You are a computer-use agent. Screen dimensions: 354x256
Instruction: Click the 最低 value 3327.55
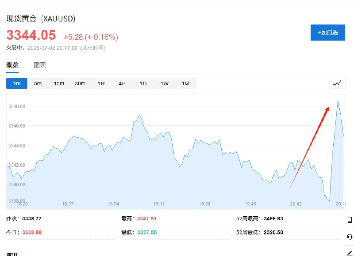point(147,232)
